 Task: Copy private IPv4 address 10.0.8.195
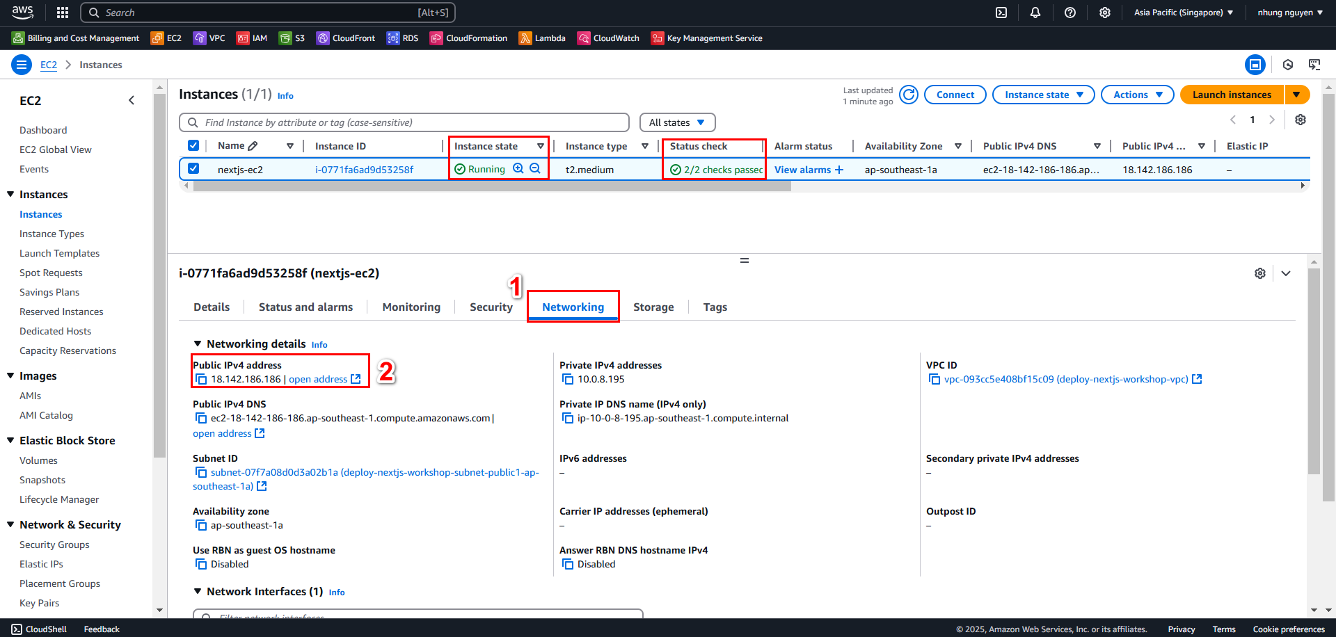click(568, 379)
